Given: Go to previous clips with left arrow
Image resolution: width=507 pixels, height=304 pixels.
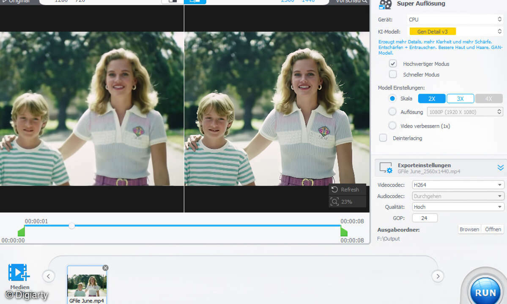Looking at the screenshot, I should pyautogui.click(x=49, y=276).
